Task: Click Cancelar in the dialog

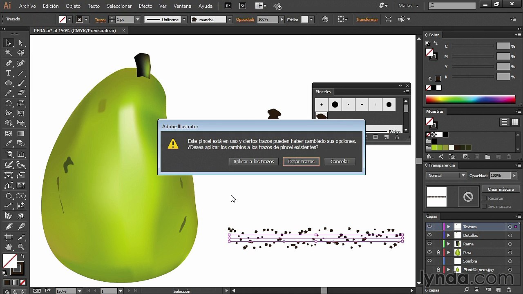Action: click(340, 162)
